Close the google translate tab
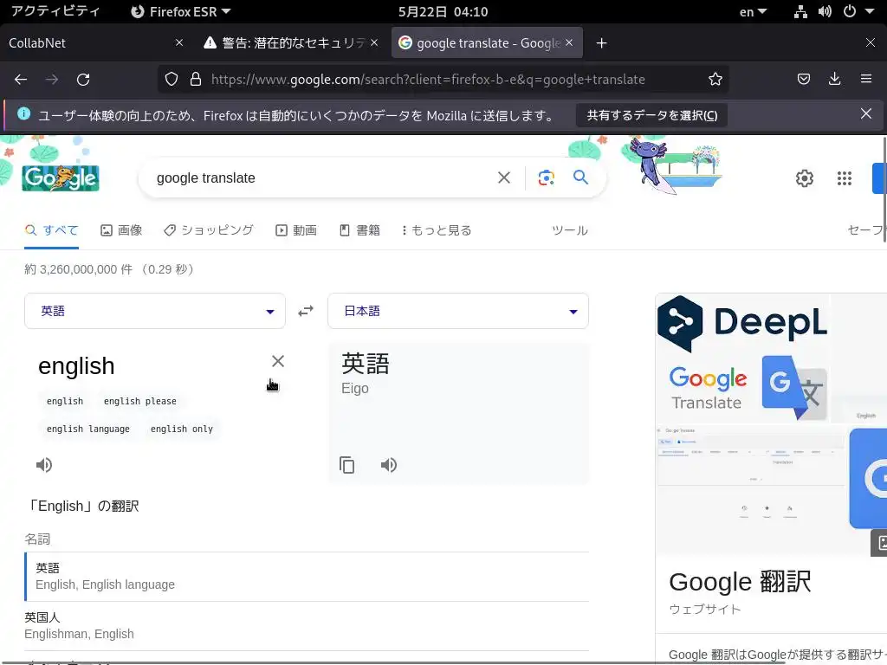Screen dimensions: 887x665 [x=569, y=42]
